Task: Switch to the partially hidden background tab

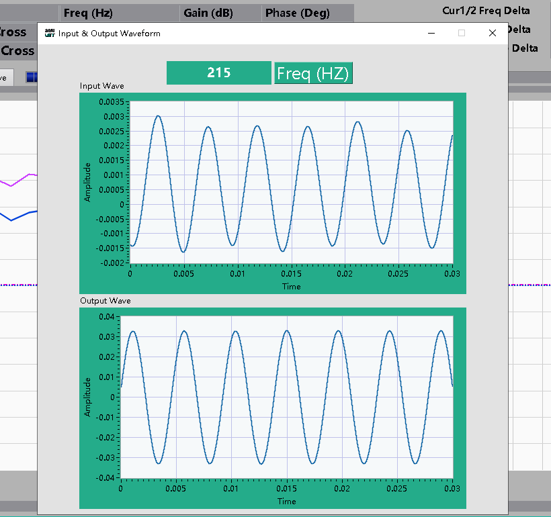Action: 5,77
